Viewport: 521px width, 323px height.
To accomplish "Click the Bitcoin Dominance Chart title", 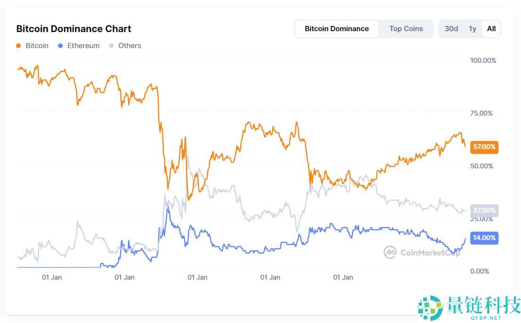I will 74,29.
